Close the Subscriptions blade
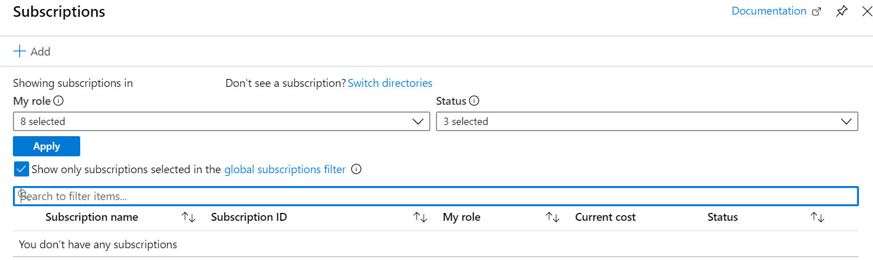This screenshot has height=260, width=873. [866, 12]
